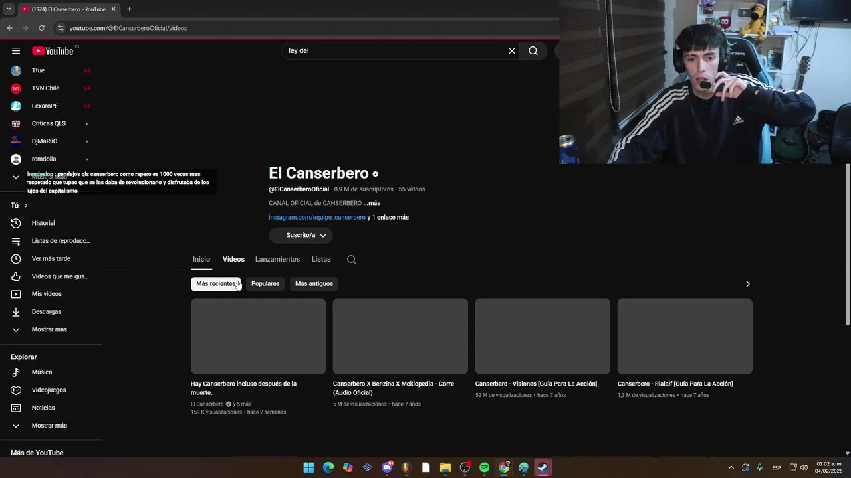Viewport: 851px width, 478px height.
Task: Open Discord from the taskbar
Action: (x=387, y=467)
